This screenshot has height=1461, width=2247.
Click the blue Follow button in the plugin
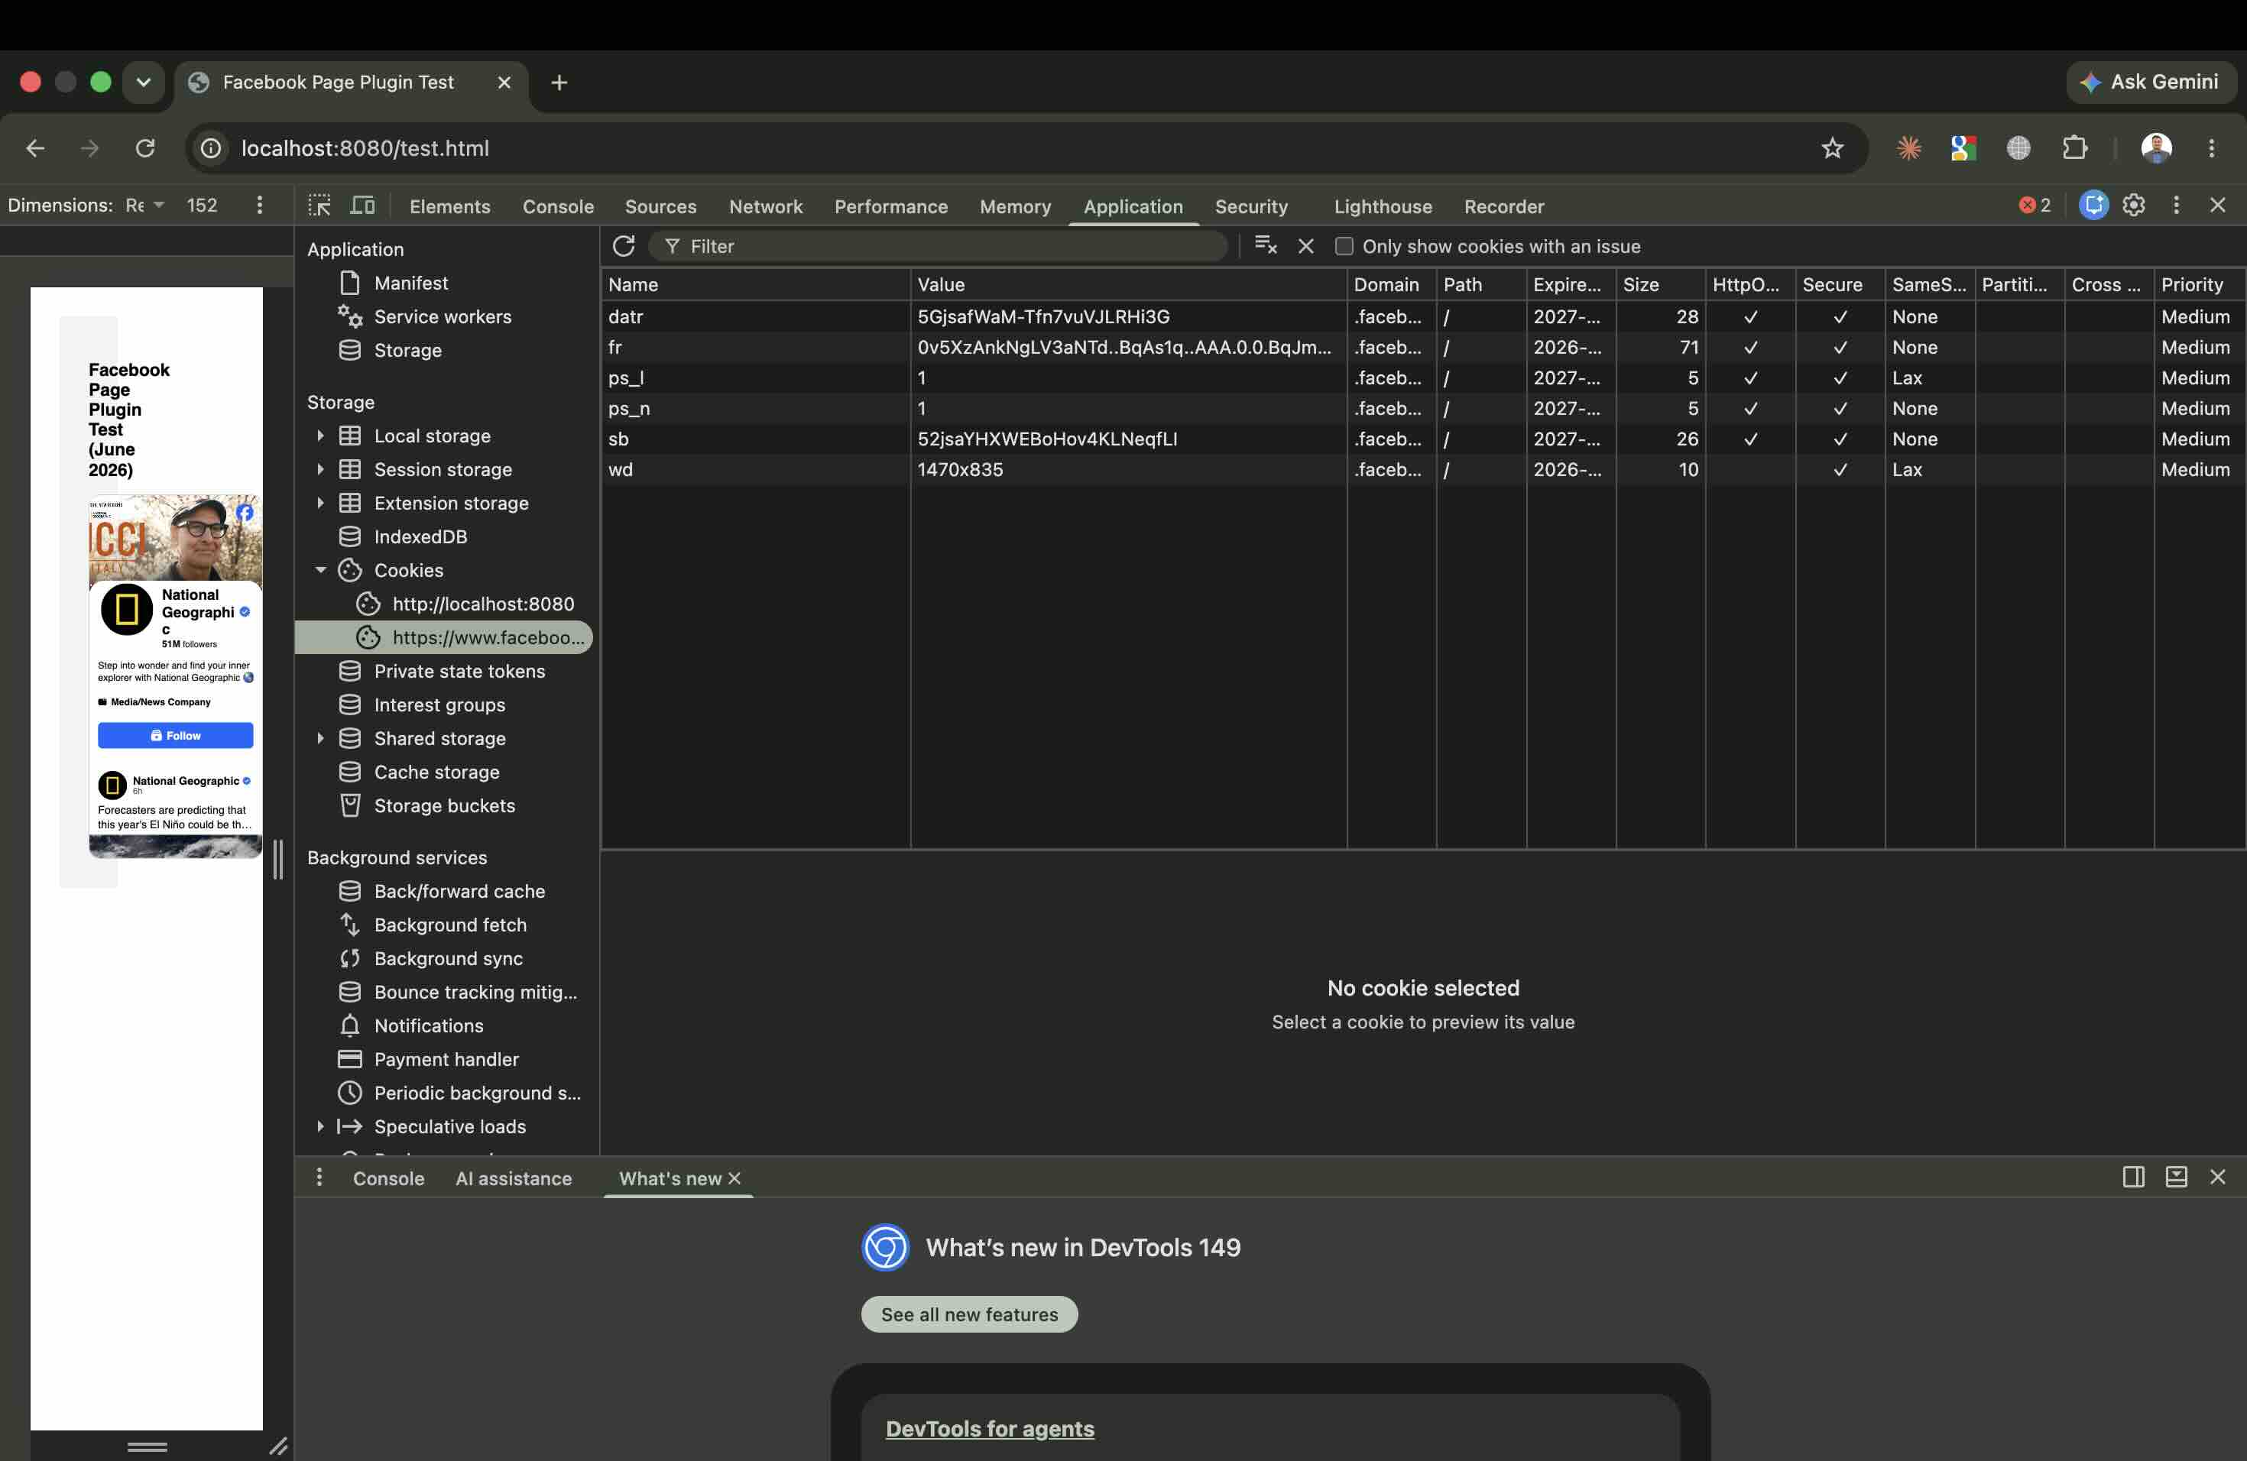[x=176, y=735]
